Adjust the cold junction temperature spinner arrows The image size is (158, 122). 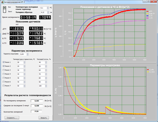[48, 8]
